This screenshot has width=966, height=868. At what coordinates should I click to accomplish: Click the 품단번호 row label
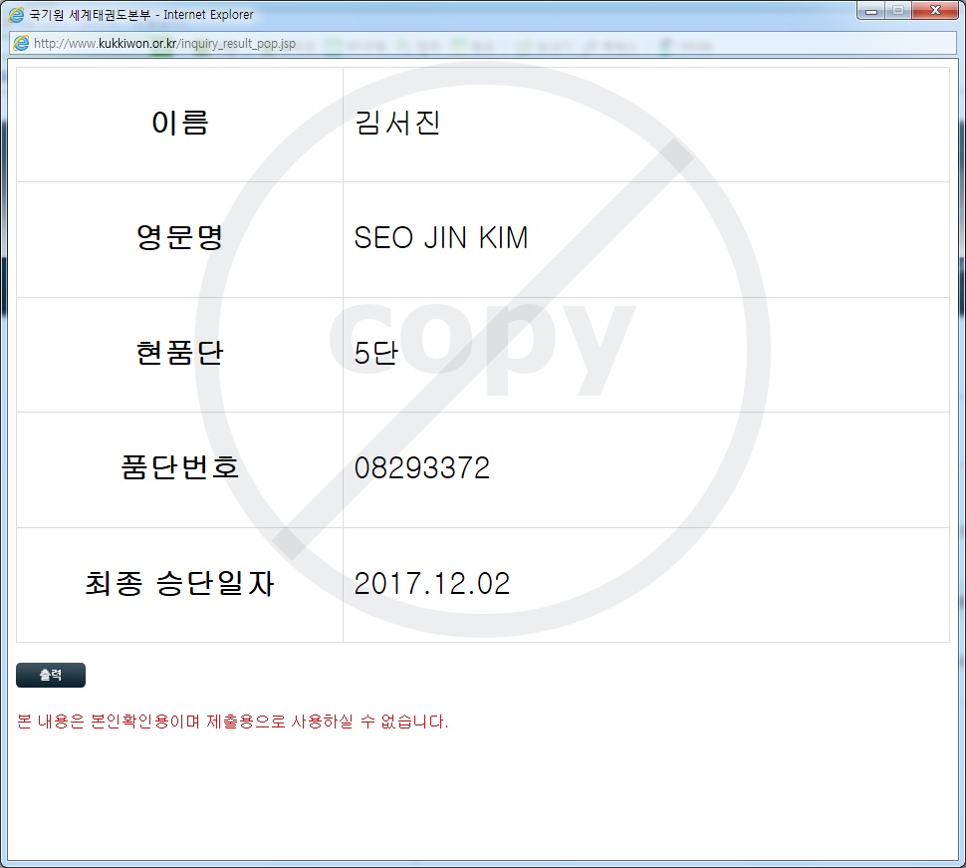pos(180,468)
